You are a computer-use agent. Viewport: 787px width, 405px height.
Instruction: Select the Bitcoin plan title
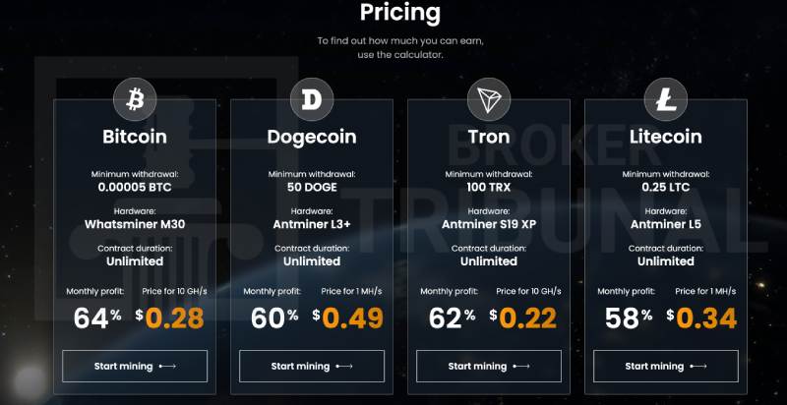click(135, 137)
